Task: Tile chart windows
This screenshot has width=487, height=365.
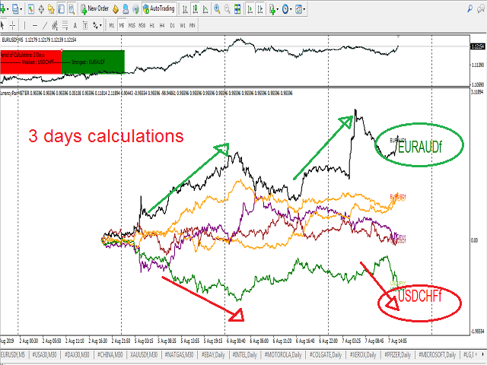Action: (237, 9)
